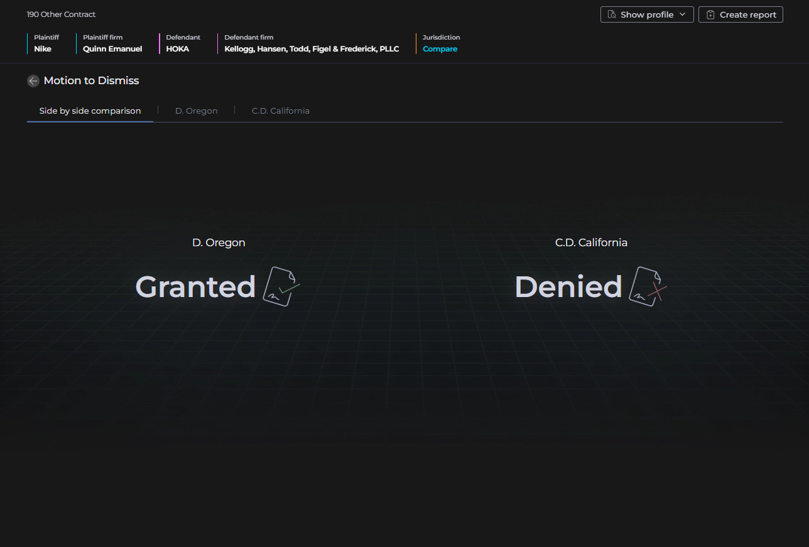
Task: Select defendant firm Kellogg, Hansen, Todd, Figel
Action: 312,49
